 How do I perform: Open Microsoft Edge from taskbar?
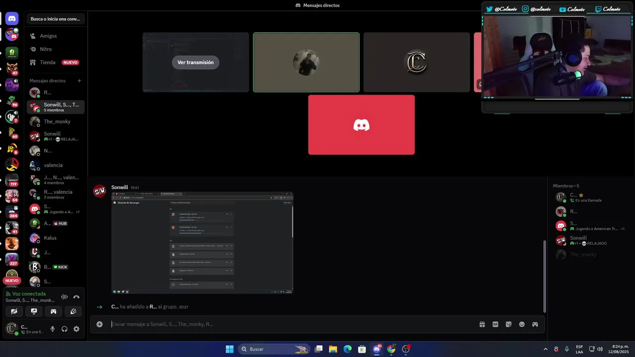click(347, 349)
